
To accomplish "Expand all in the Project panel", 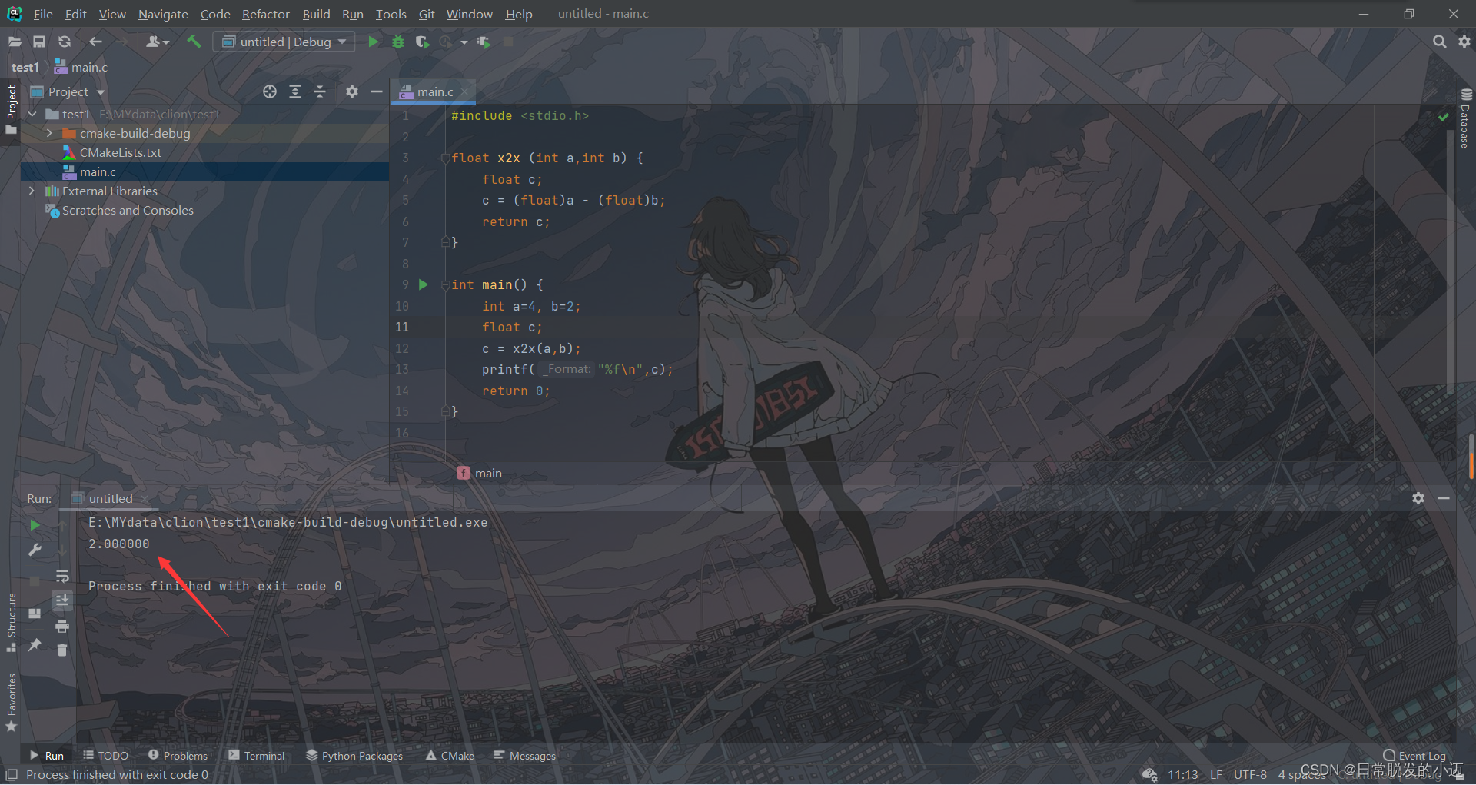I will tap(295, 91).
